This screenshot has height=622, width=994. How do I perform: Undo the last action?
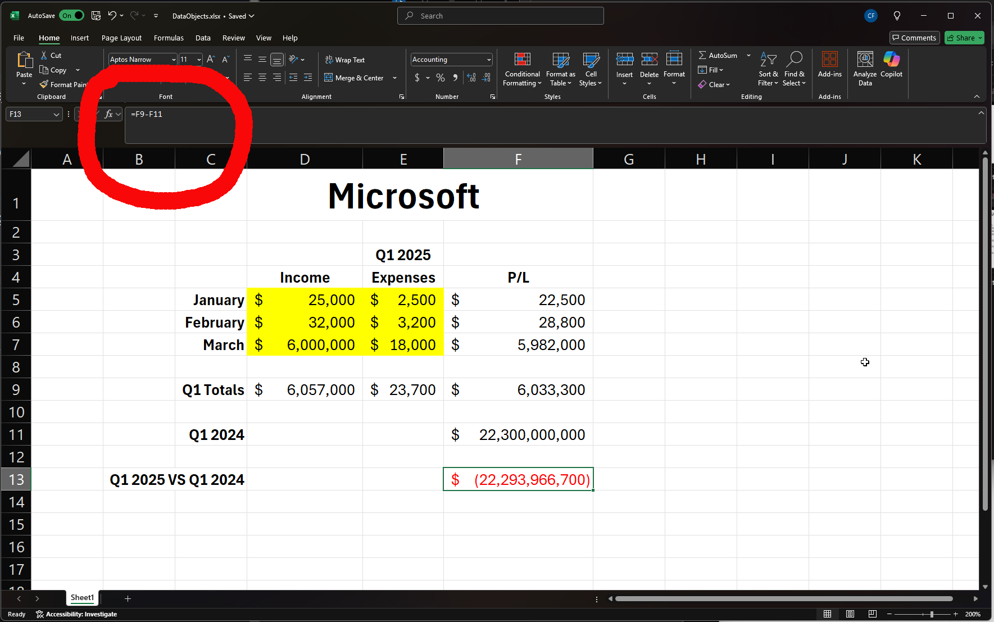[x=112, y=16]
